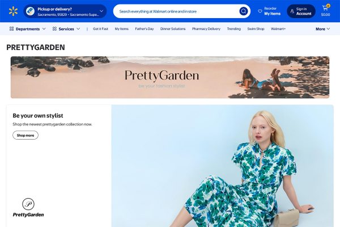
Task: Open the Departments menu
Action: pyautogui.click(x=28, y=29)
